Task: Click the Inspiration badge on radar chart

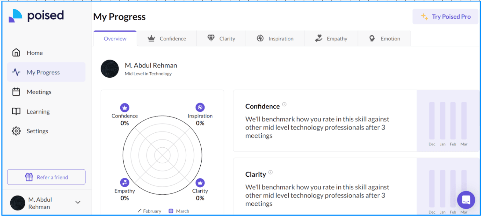Action: (200, 107)
